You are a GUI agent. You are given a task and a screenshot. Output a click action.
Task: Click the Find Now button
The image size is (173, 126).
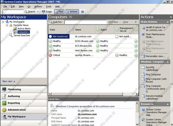point(113,22)
